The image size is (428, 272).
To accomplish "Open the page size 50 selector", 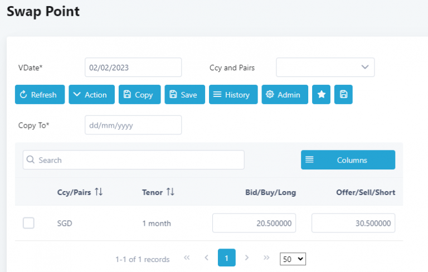I will (293, 259).
